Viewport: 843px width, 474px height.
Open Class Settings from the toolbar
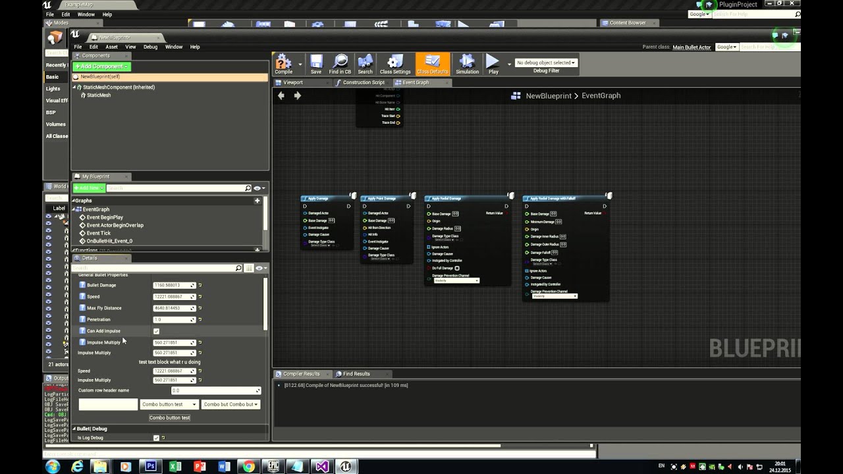click(x=395, y=64)
